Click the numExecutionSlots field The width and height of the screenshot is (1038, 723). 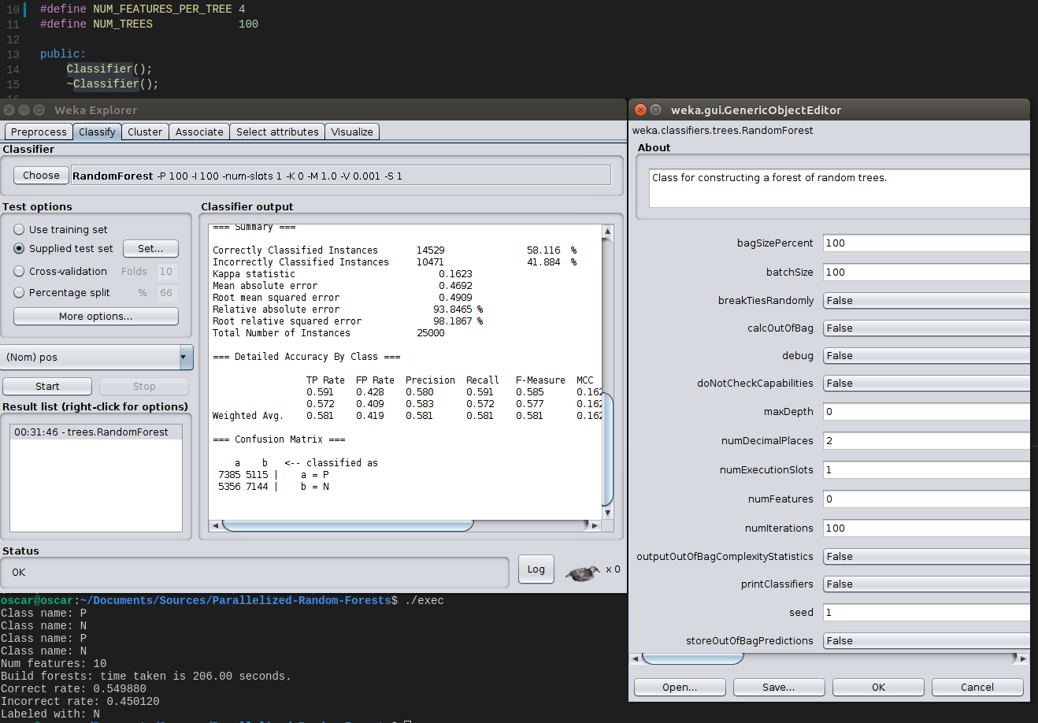pyautogui.click(x=926, y=470)
